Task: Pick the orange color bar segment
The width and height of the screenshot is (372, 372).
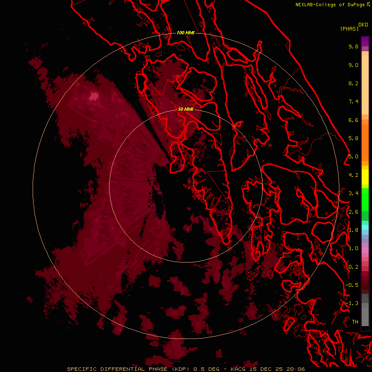Action: pos(365,143)
